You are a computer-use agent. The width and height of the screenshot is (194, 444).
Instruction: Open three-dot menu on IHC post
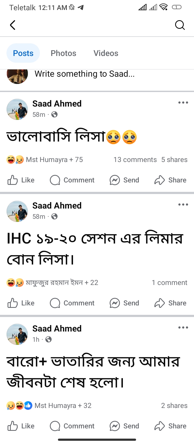pyautogui.click(x=183, y=205)
